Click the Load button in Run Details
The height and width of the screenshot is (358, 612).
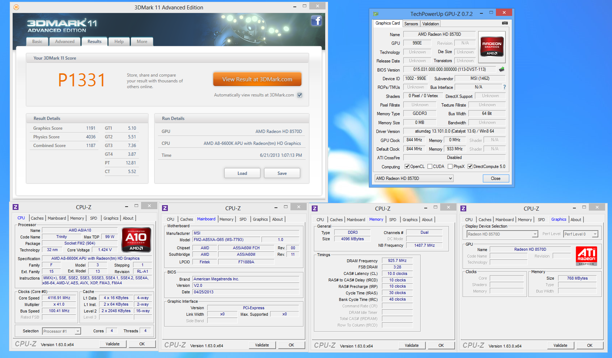[x=242, y=173]
